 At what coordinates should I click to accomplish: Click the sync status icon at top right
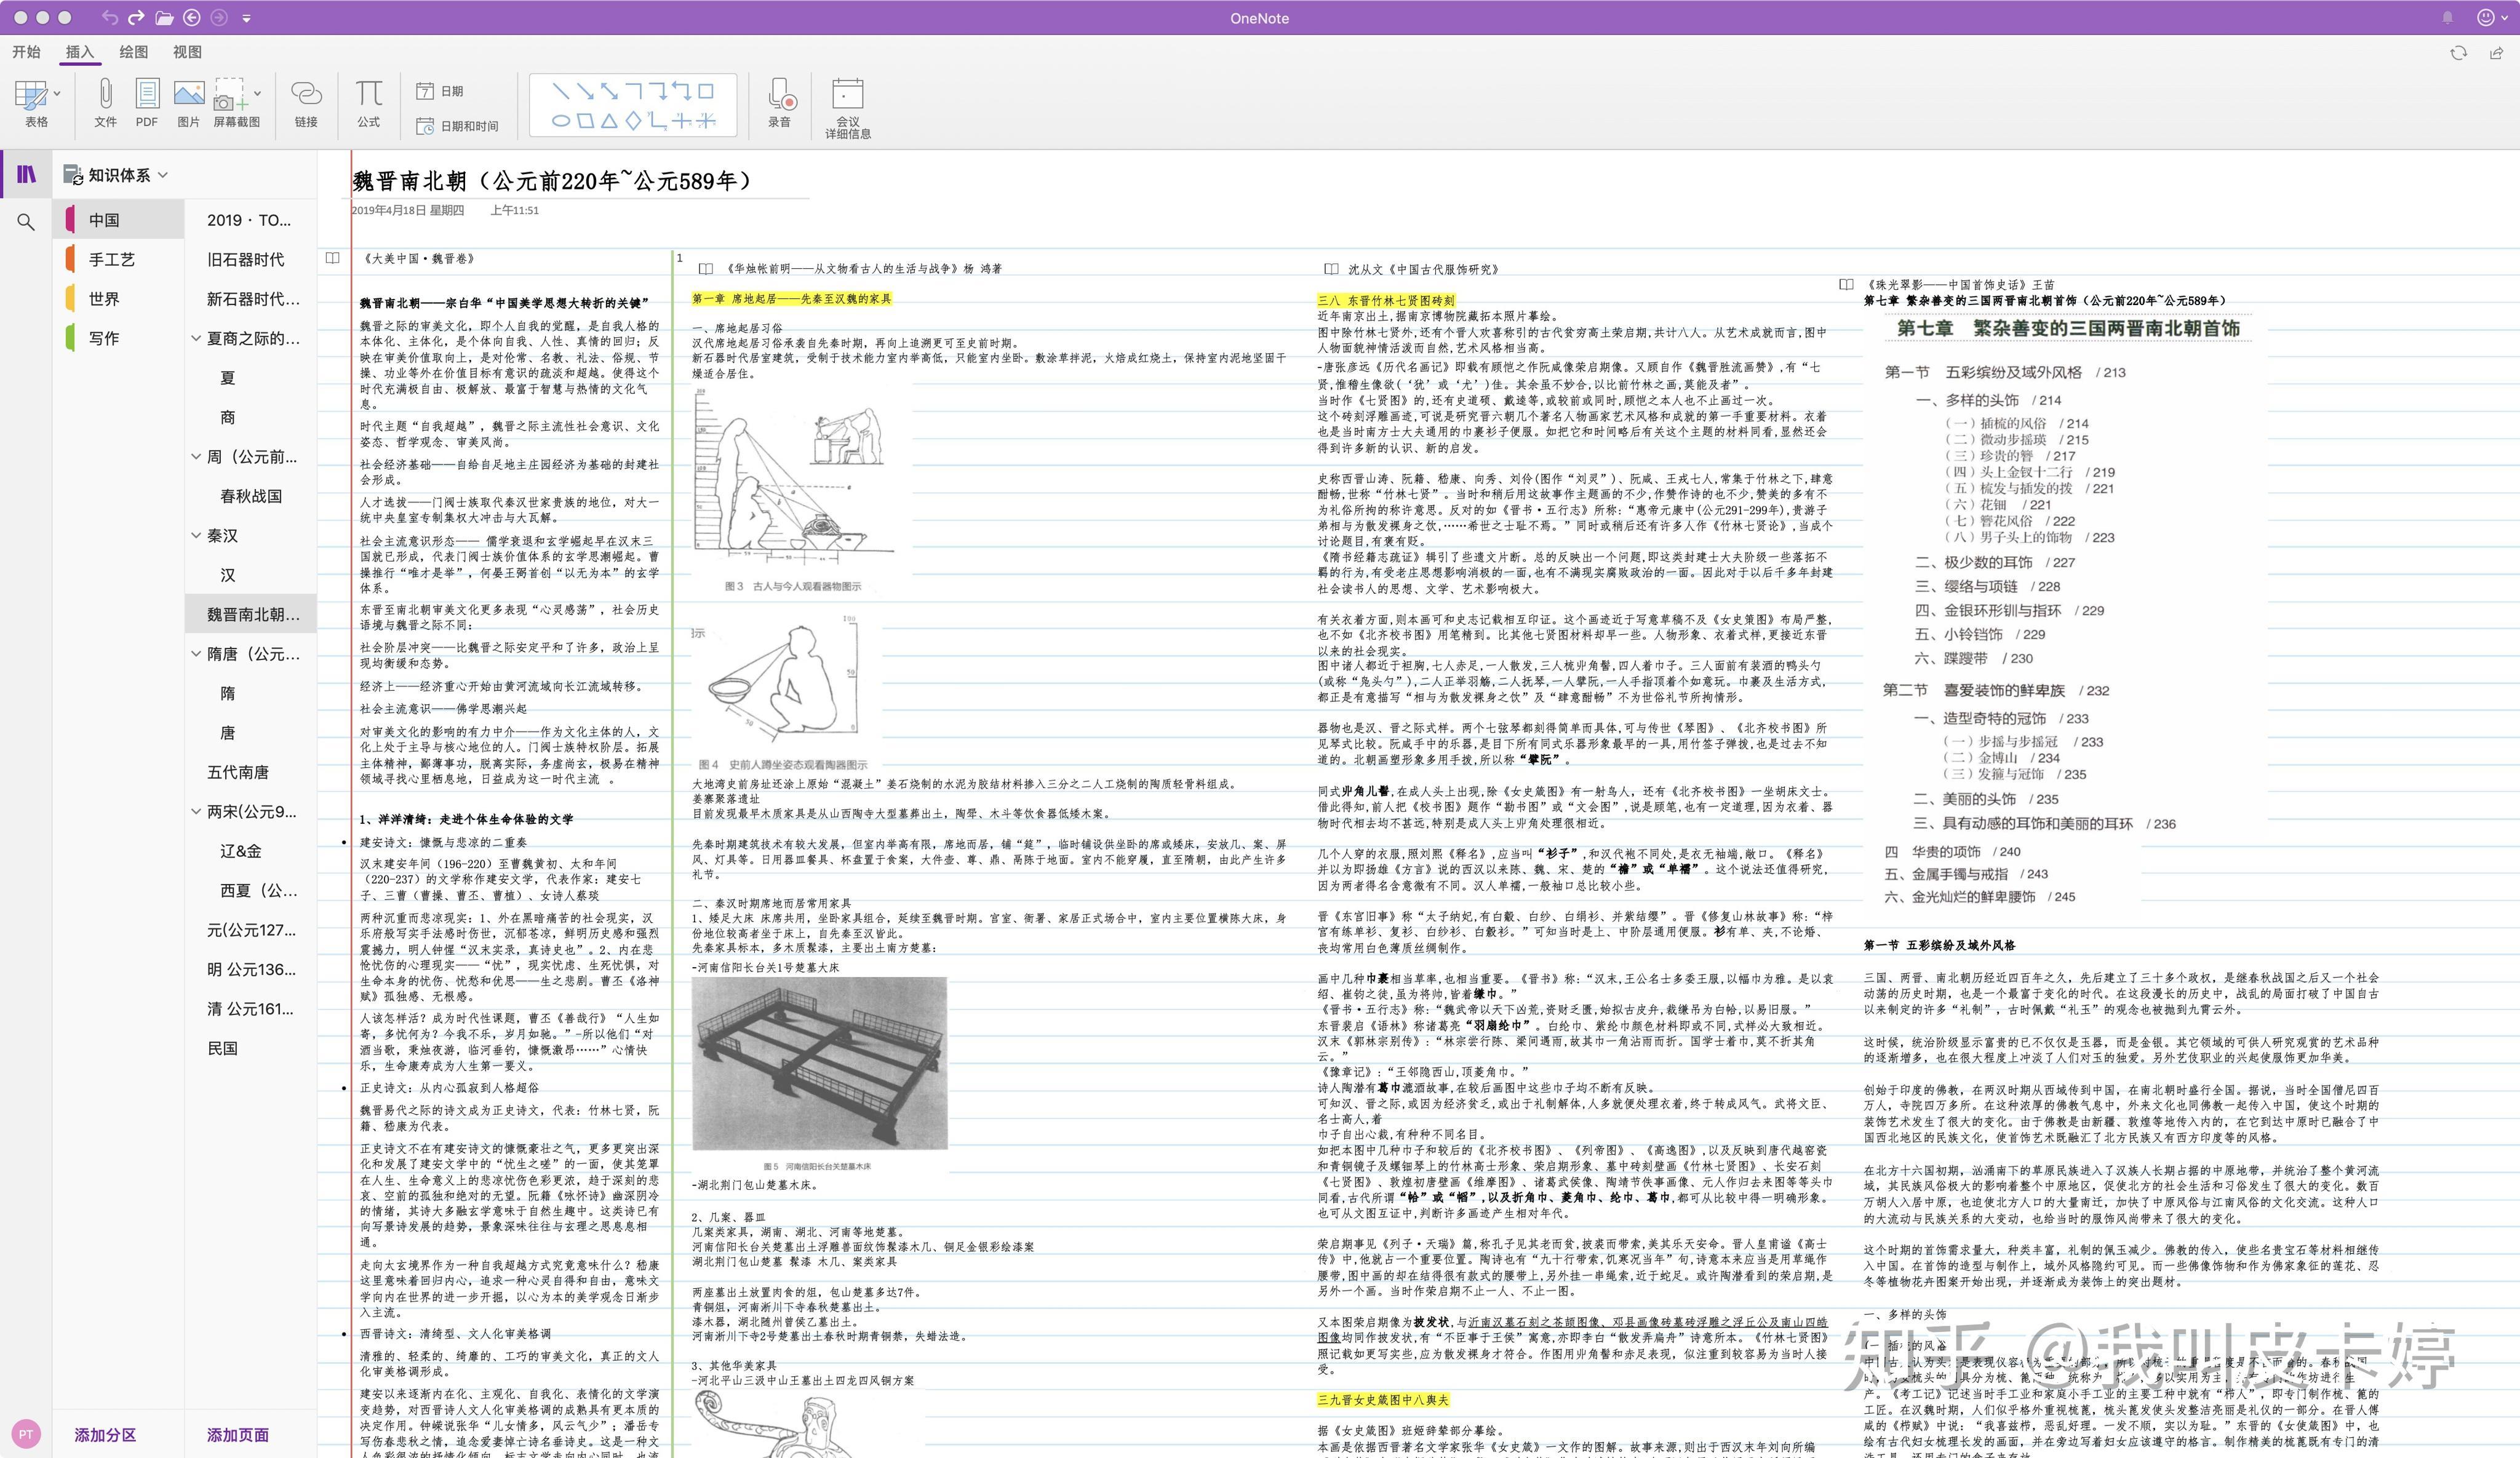coord(2458,52)
